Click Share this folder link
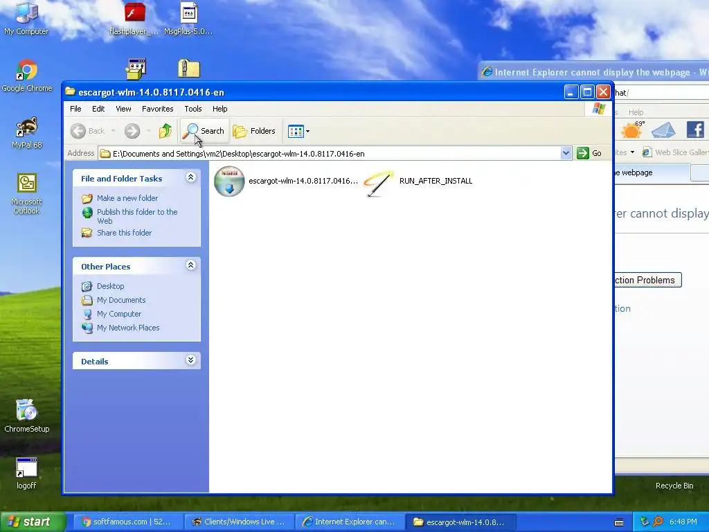Image resolution: width=709 pixels, height=532 pixels. coord(125,233)
